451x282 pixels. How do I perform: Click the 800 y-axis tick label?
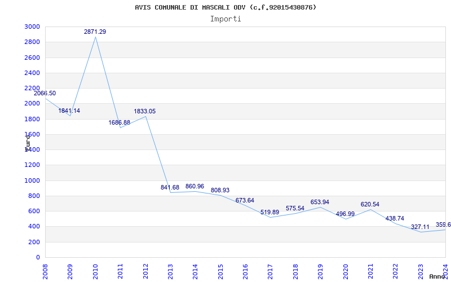coord(34,196)
